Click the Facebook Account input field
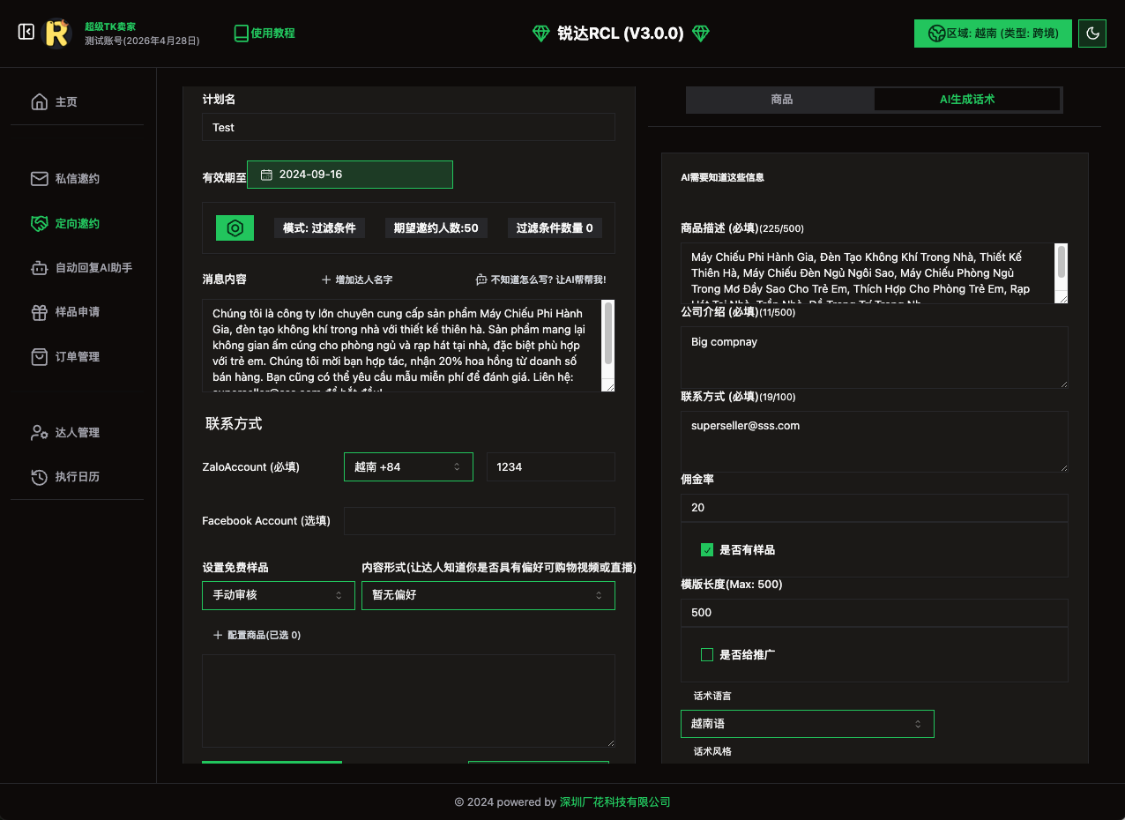1125x820 pixels. coord(479,521)
